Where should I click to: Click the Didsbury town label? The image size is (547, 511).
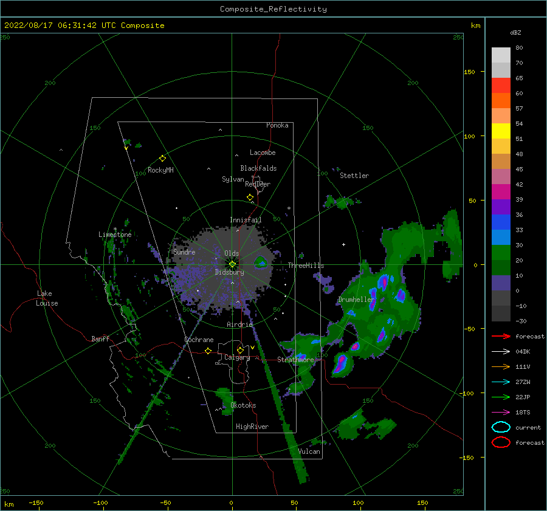pos(230,272)
